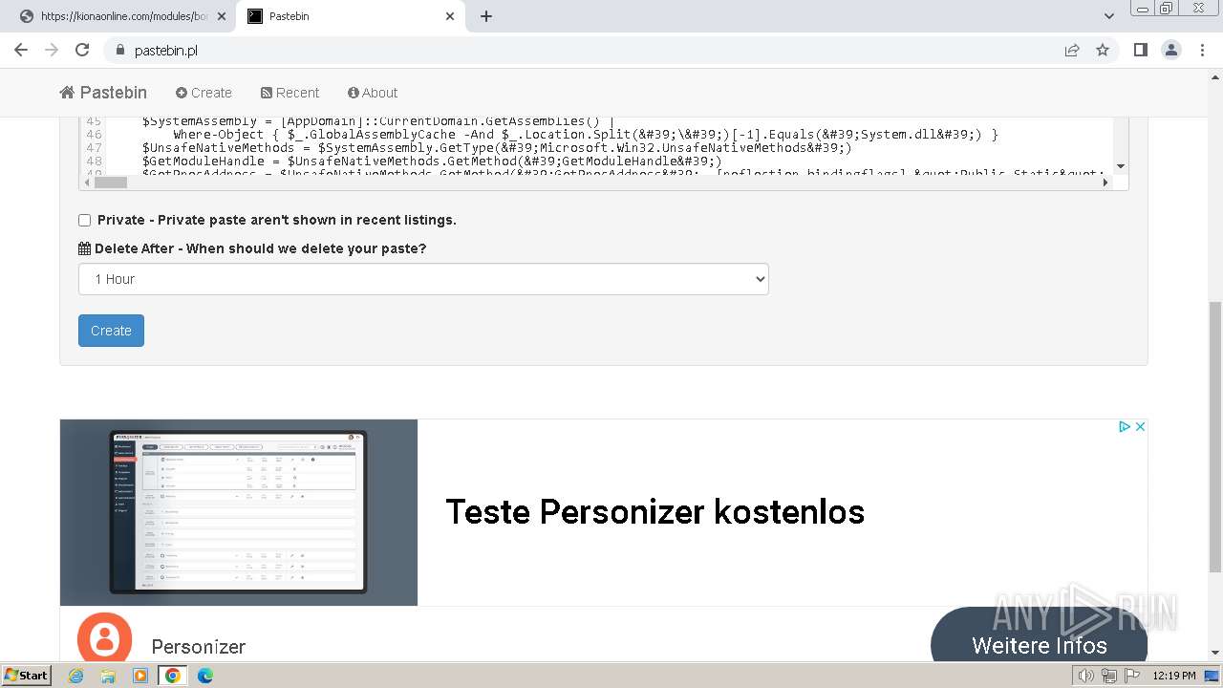Open the Create menu item
Image resolution: width=1223 pixels, height=688 pixels.
pos(204,93)
